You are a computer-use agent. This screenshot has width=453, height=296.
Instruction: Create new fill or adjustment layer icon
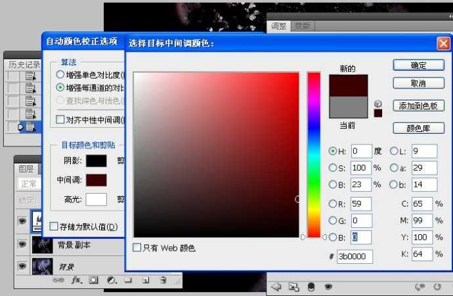tap(111, 280)
